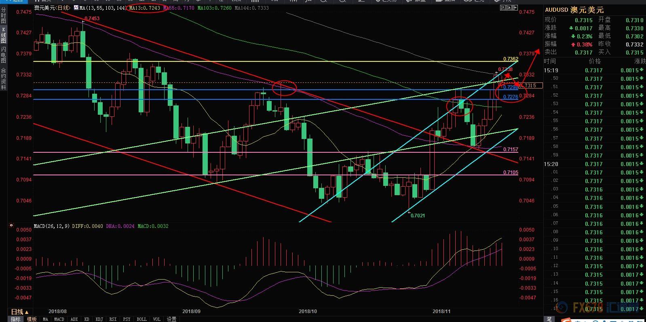Viewport: 646px width, 322px height.
Task: Click the 最高 value 0.7330
Action: (635, 28)
